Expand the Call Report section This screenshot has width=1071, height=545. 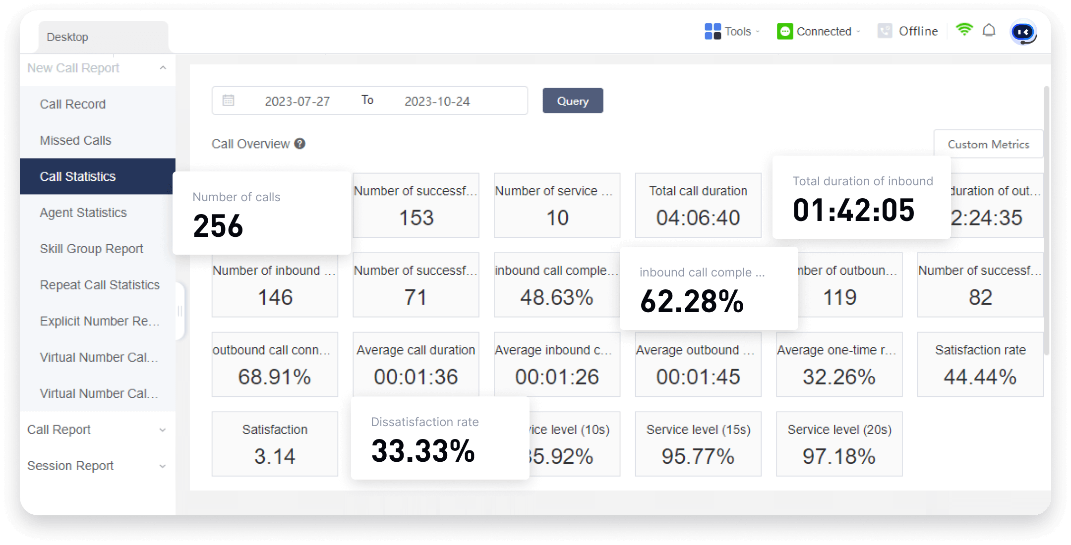tap(163, 430)
